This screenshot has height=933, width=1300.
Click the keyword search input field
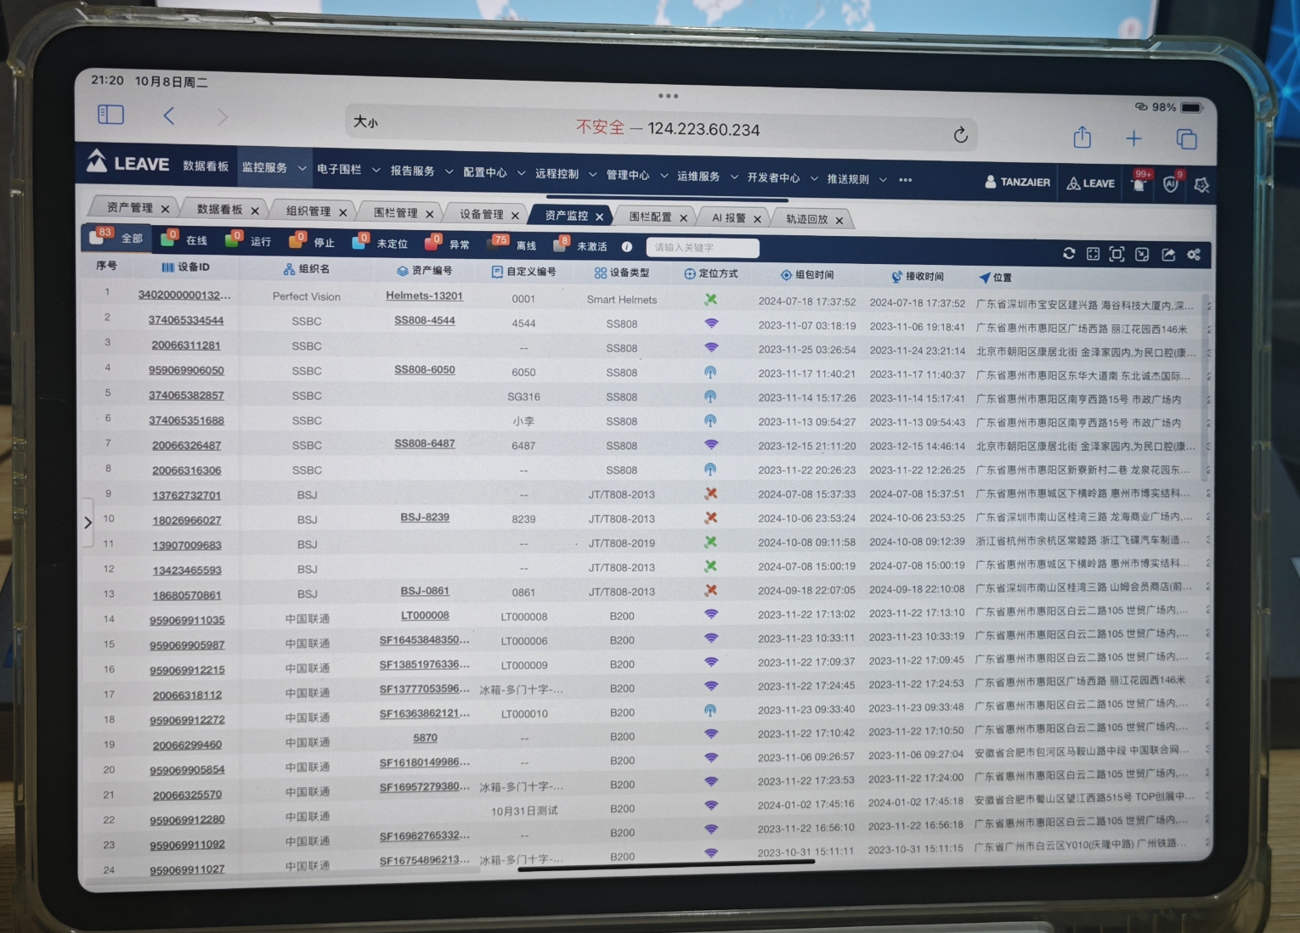pyautogui.click(x=702, y=247)
